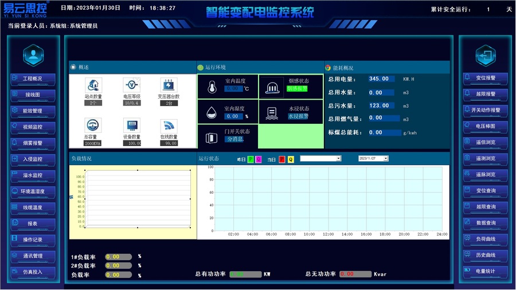Click the logout hexagon icon
The height and width of the screenshot is (290, 516).
click(486, 55)
